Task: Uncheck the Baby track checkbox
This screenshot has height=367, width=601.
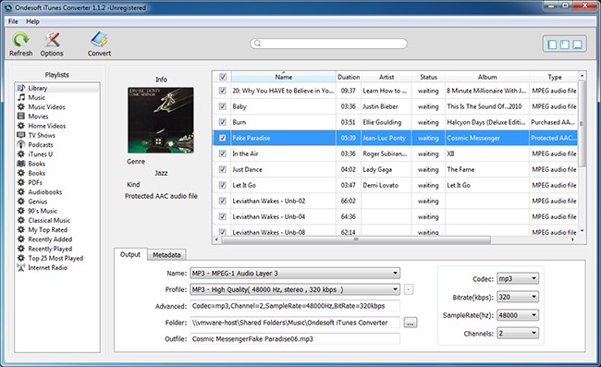Action: [222, 106]
